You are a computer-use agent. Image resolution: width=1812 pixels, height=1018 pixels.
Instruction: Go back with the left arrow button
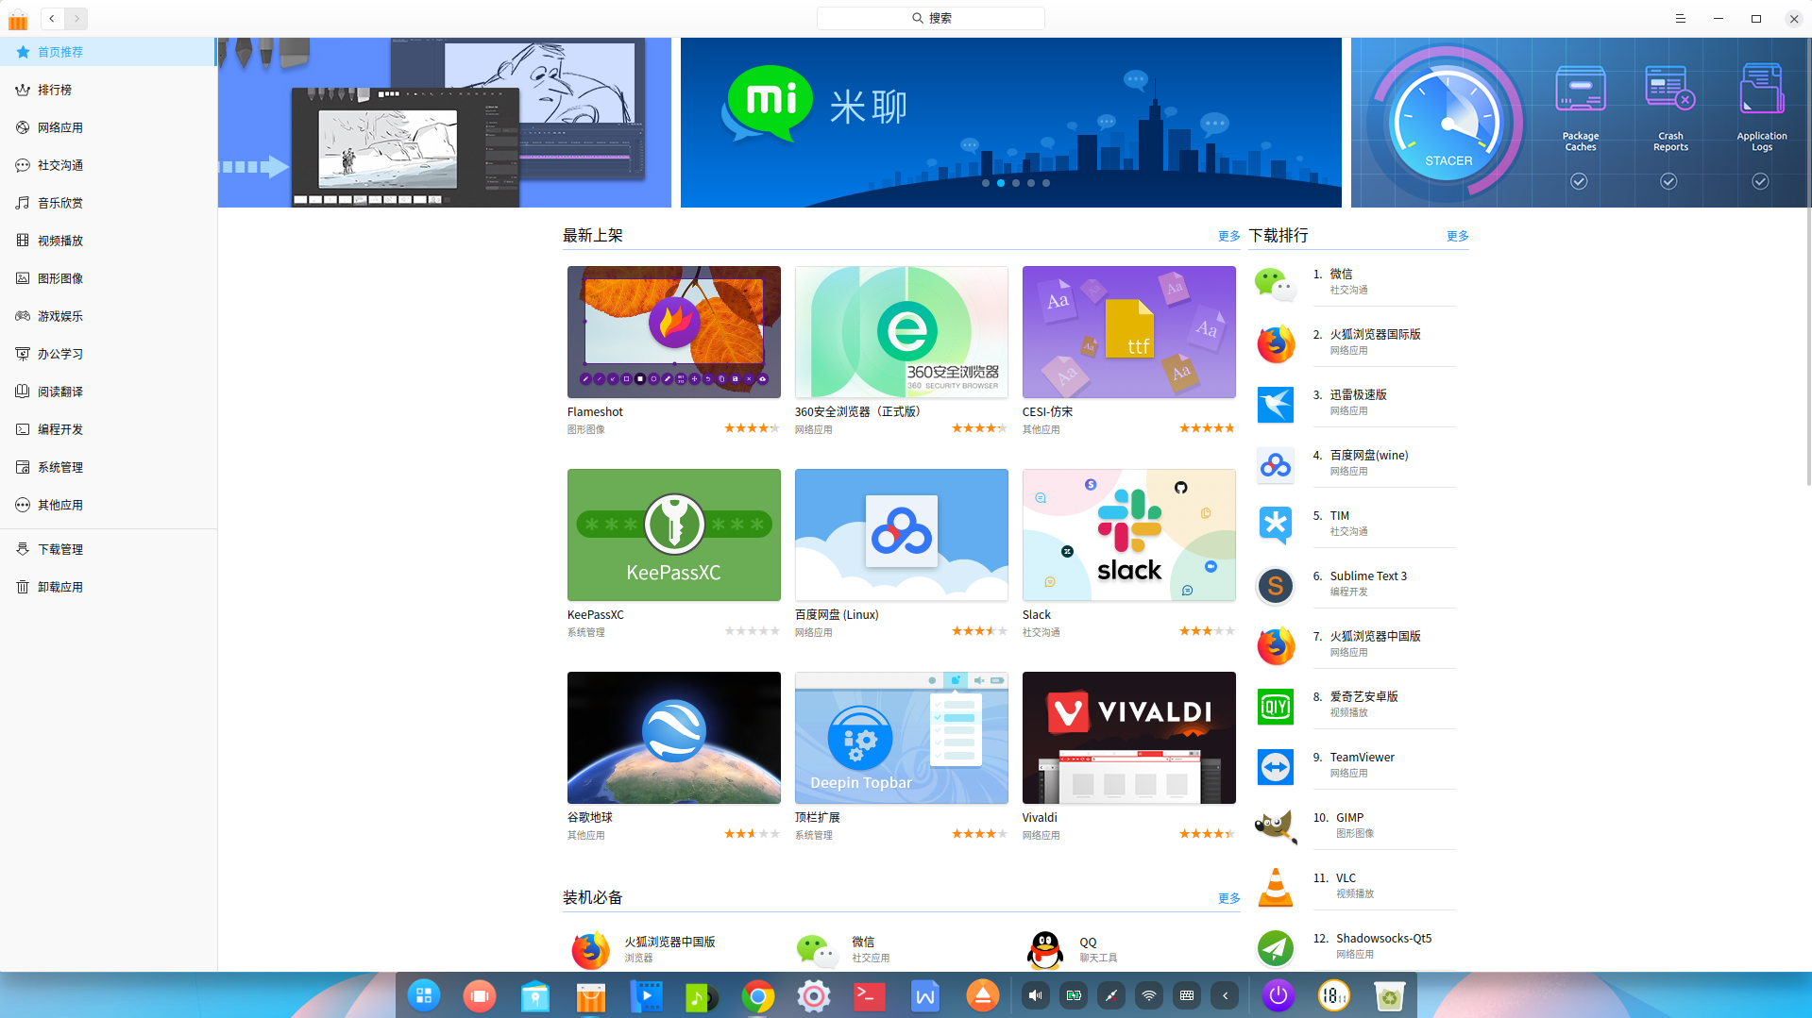52,18
